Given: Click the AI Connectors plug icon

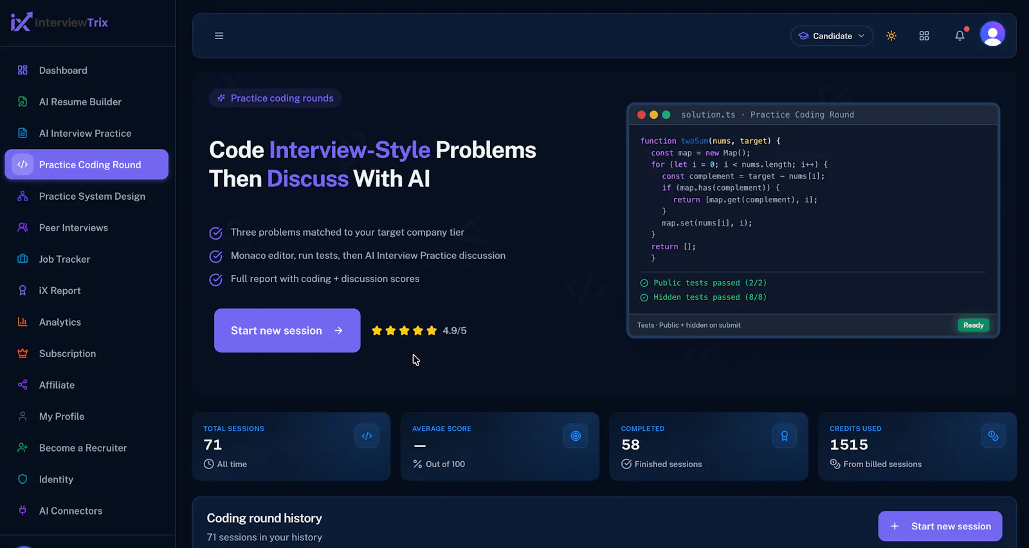Looking at the screenshot, I should click(x=23, y=511).
